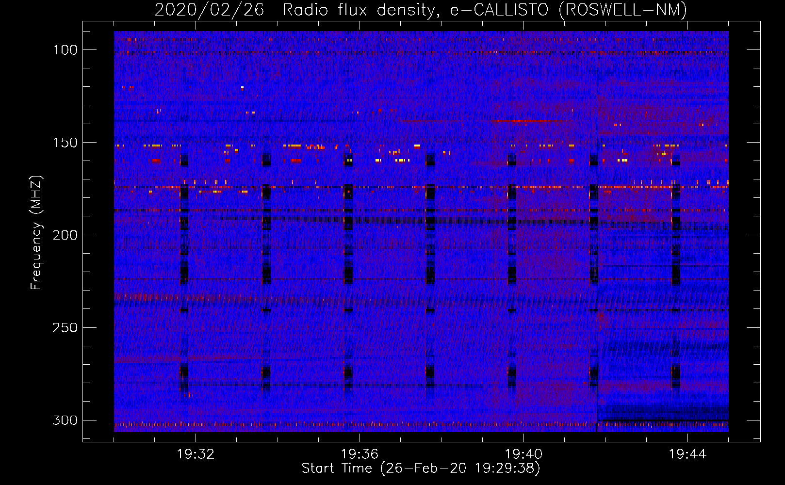785x485 pixels.
Task: Click the 19:44 time tick label
Action: click(687, 454)
